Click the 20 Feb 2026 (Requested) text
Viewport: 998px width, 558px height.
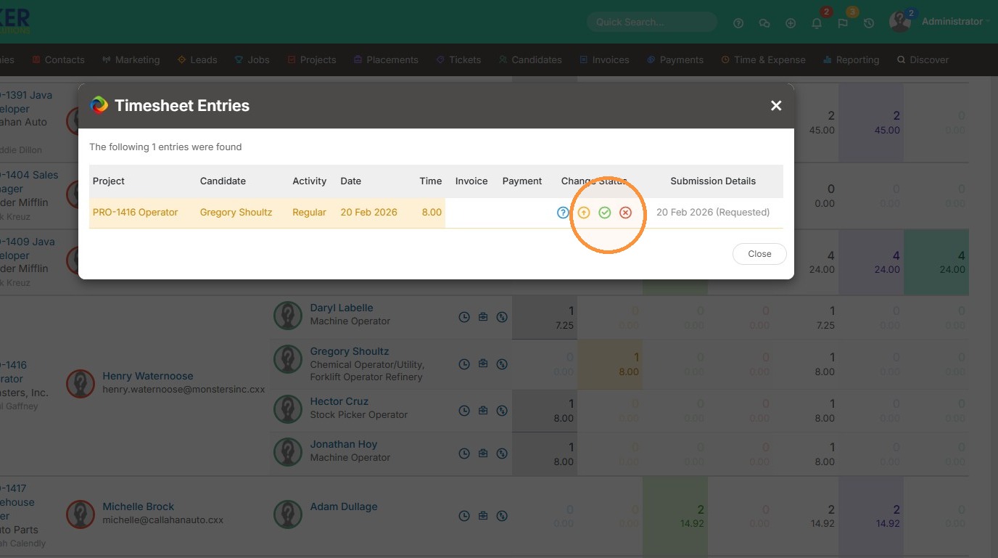pos(713,213)
